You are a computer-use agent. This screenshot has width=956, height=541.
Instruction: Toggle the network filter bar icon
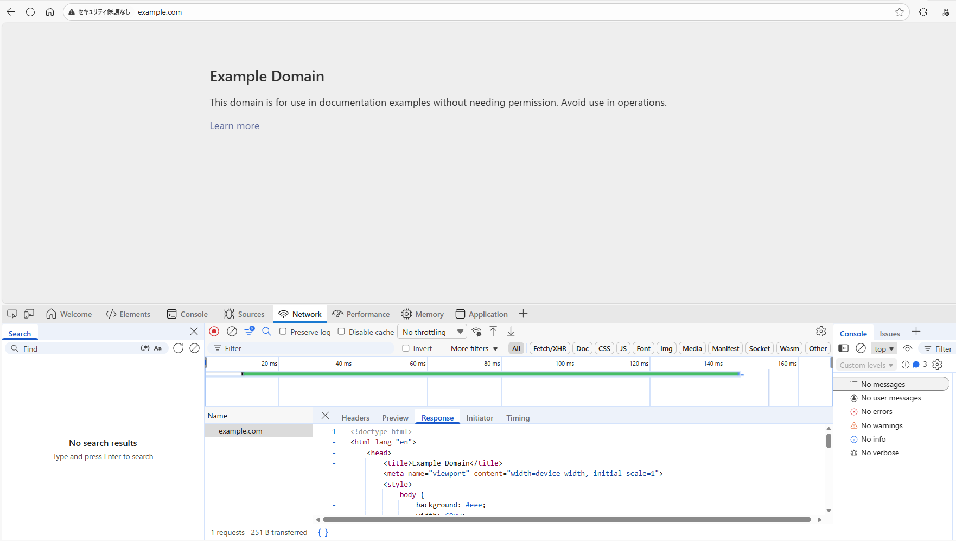tap(250, 331)
